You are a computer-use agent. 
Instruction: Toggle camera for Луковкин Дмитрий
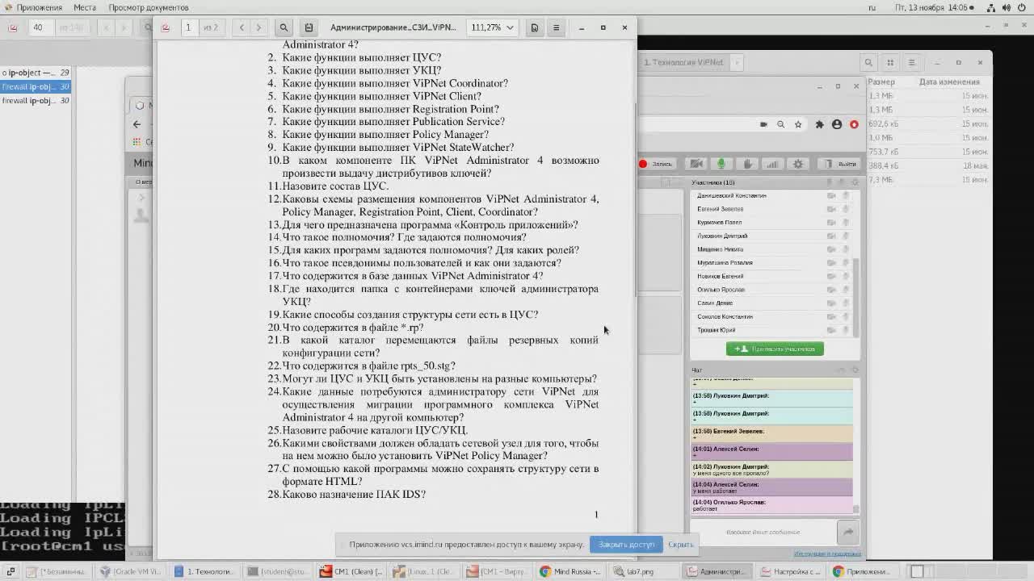tap(831, 236)
